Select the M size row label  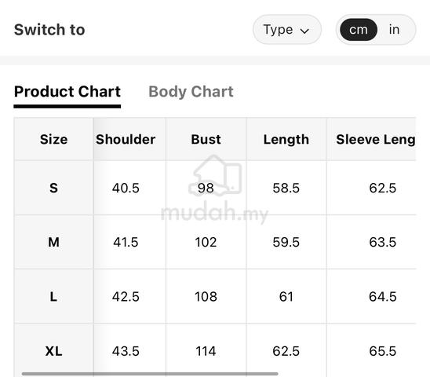53,242
